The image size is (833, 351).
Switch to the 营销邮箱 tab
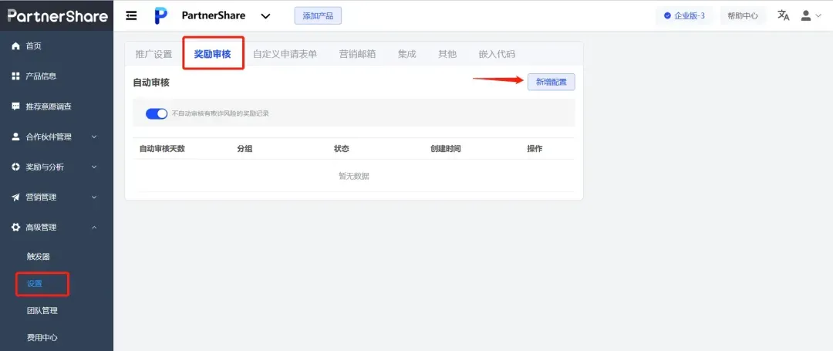point(358,54)
